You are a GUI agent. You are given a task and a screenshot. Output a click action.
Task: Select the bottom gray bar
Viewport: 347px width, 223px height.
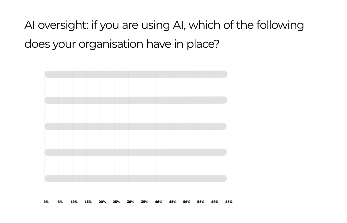[x=136, y=178]
